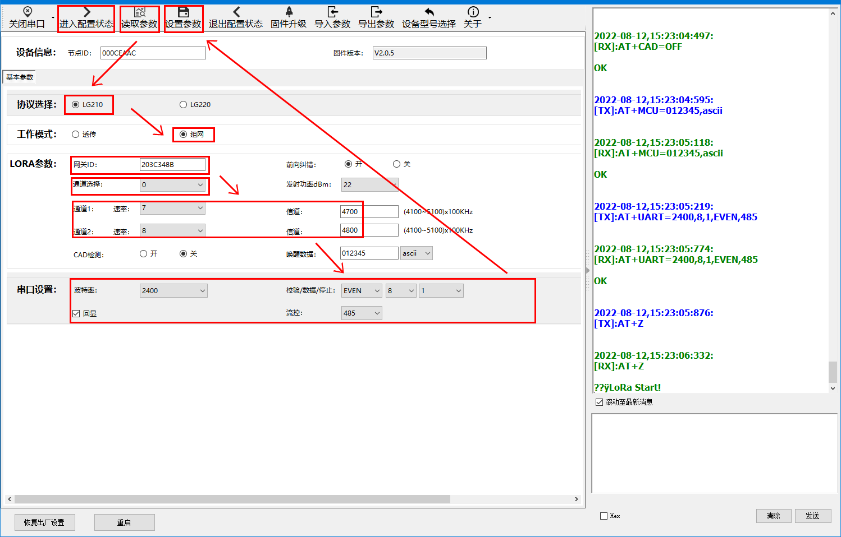841x537 pixels.
Task: Click the 导入参数 import parameters icon
Action: point(332,12)
